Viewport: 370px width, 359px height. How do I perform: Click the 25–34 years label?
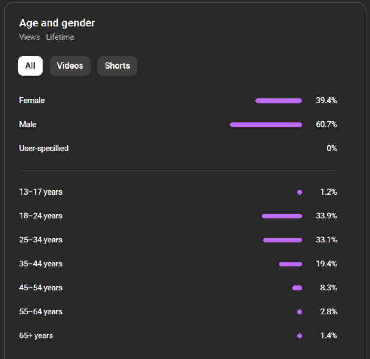[x=41, y=240]
